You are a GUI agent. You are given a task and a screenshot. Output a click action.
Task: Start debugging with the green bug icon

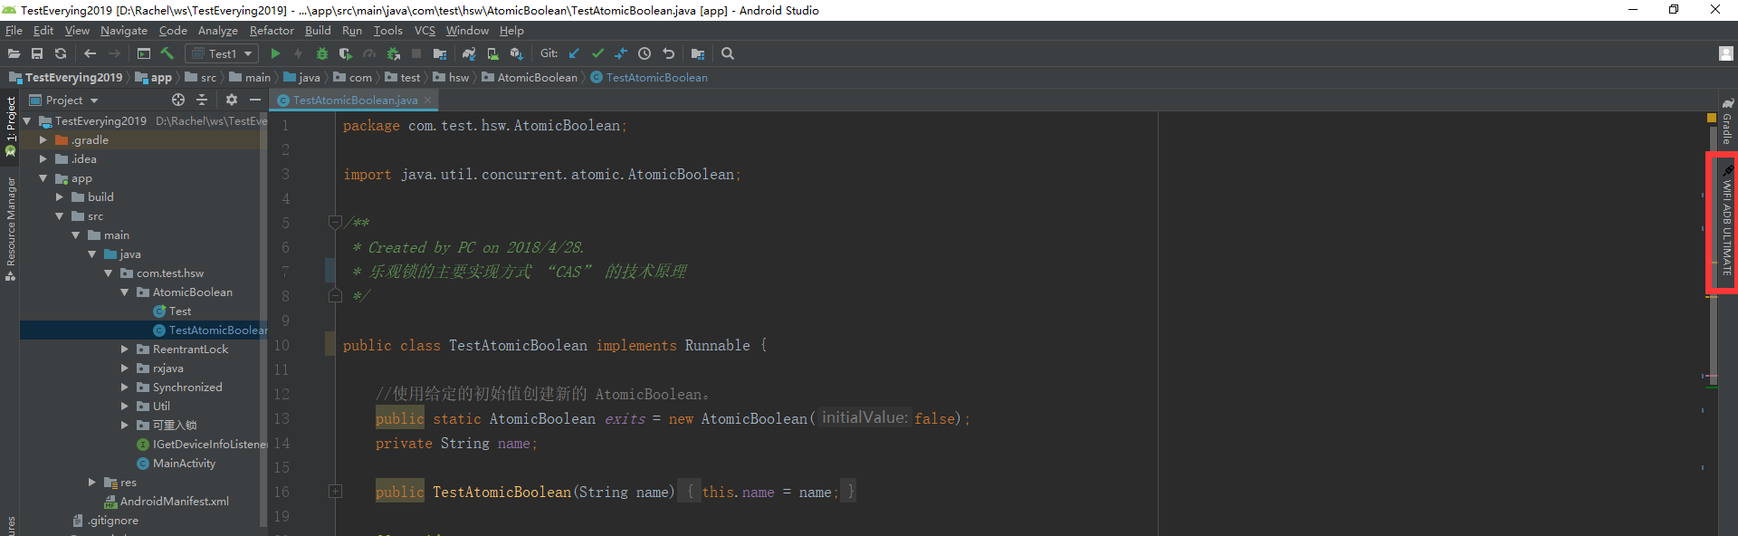[321, 54]
